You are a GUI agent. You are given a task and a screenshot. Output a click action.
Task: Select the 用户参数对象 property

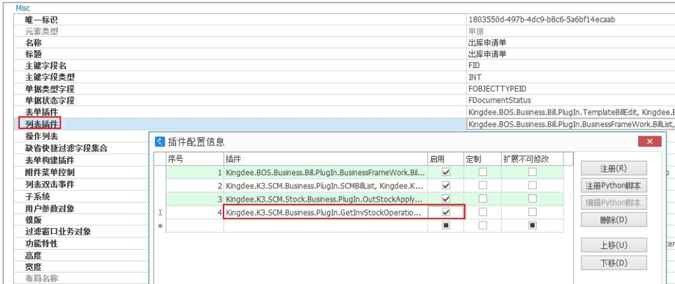point(49,208)
